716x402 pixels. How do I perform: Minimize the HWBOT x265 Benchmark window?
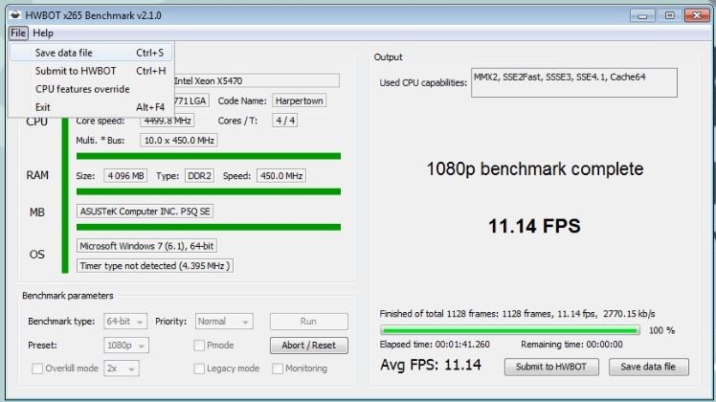(x=643, y=15)
